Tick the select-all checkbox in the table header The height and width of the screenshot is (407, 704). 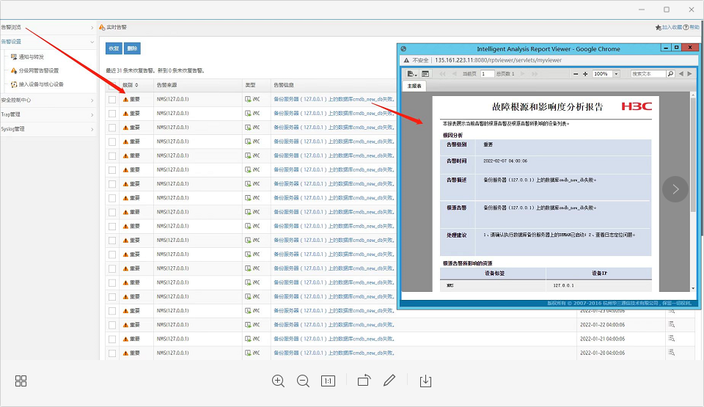coord(112,85)
